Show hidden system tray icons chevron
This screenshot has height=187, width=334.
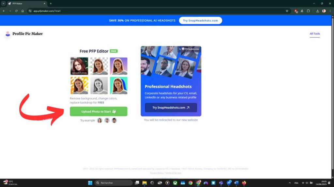tap(290, 183)
